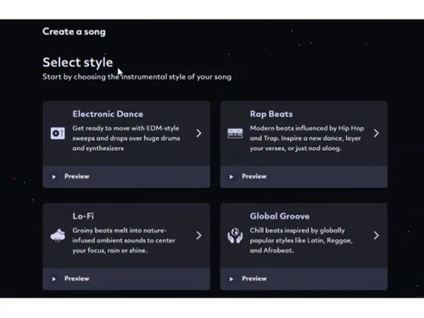Play the Rap Beats preview triangle
Screen dimensions: 424x318
(x=232, y=177)
